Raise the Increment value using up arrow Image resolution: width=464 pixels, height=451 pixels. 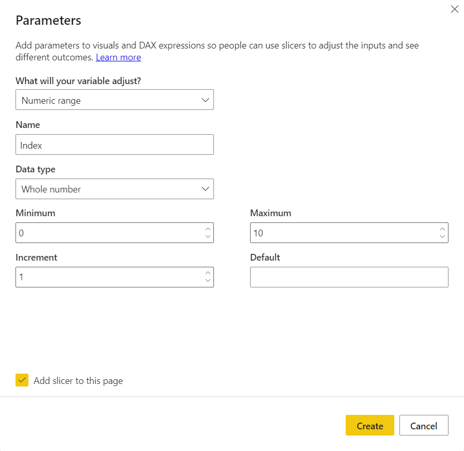click(208, 273)
